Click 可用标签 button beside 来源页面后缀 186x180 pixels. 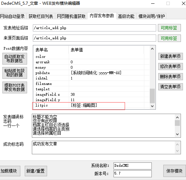(169, 38)
